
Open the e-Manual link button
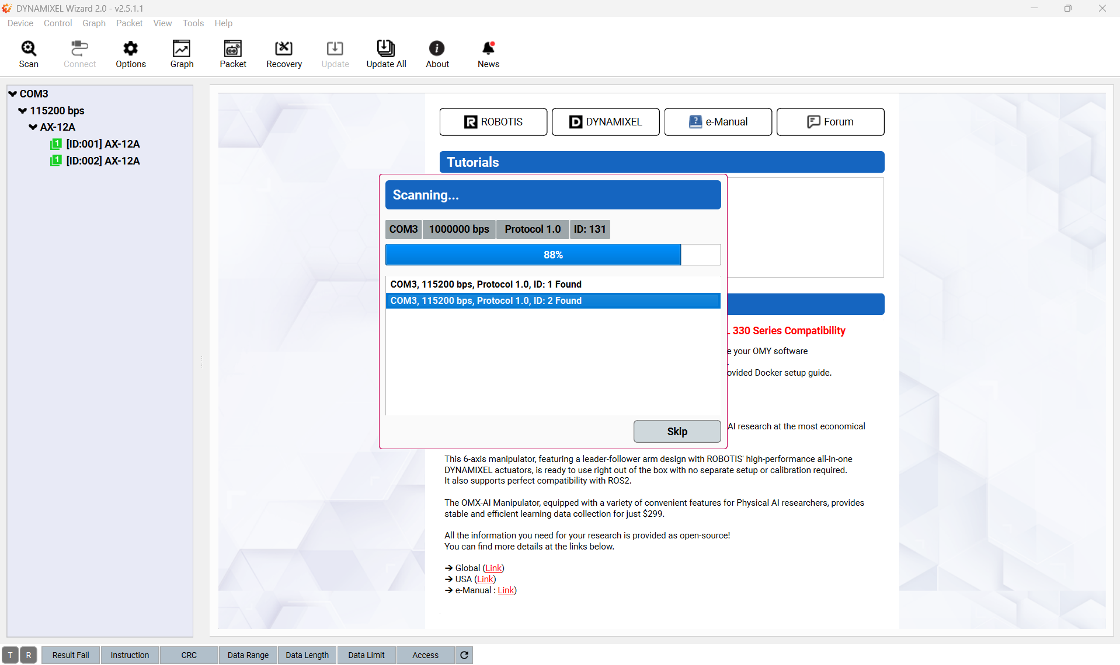pyautogui.click(x=718, y=122)
